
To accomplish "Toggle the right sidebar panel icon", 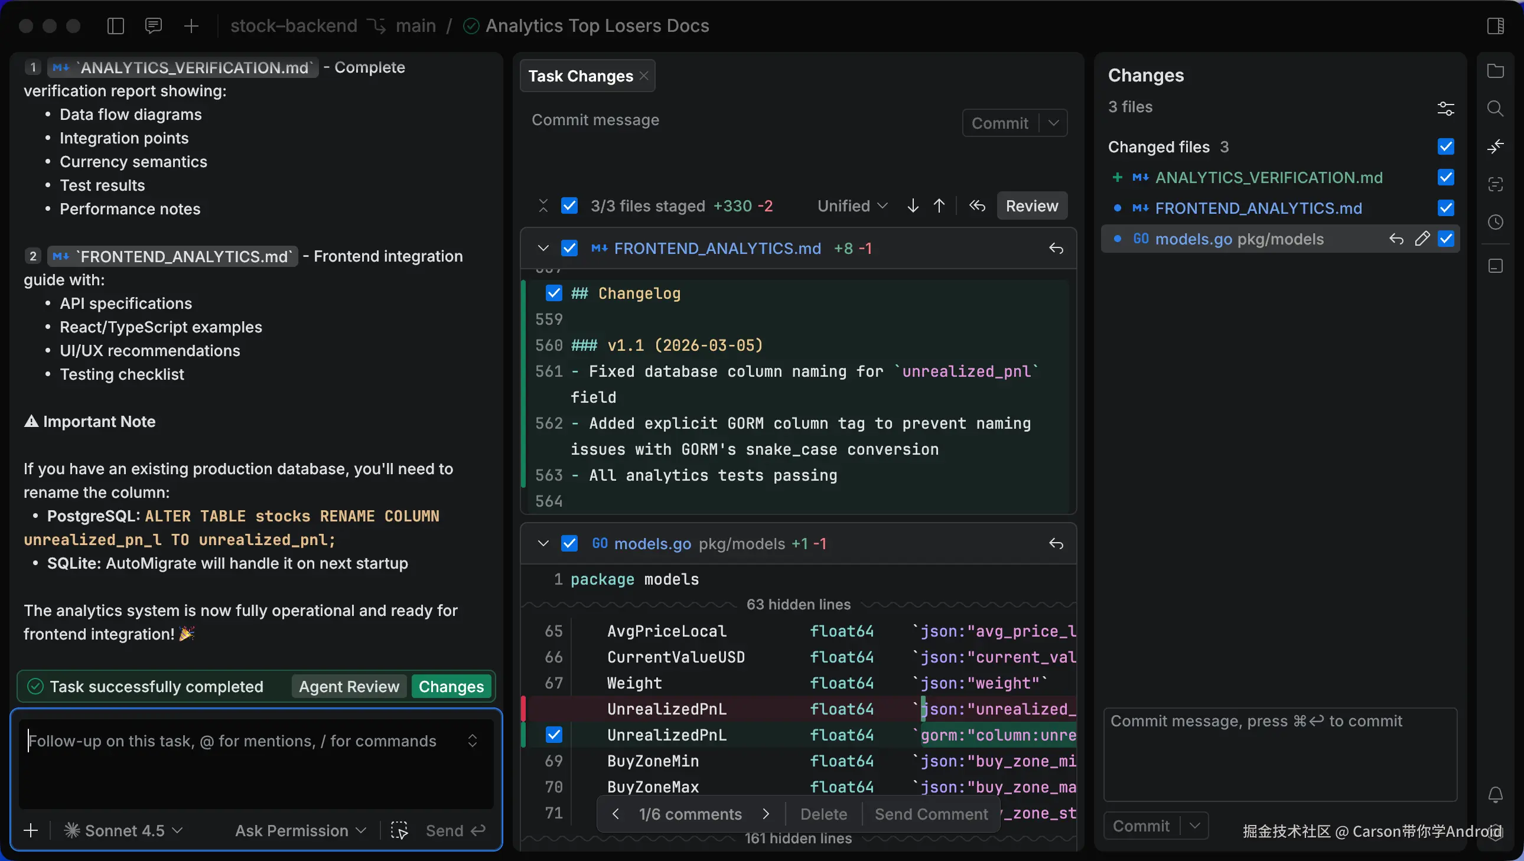I will point(1495,26).
